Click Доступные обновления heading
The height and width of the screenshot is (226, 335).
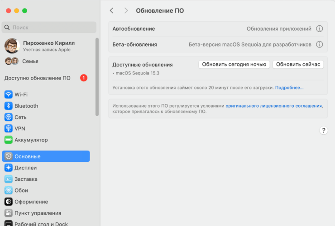143,65
